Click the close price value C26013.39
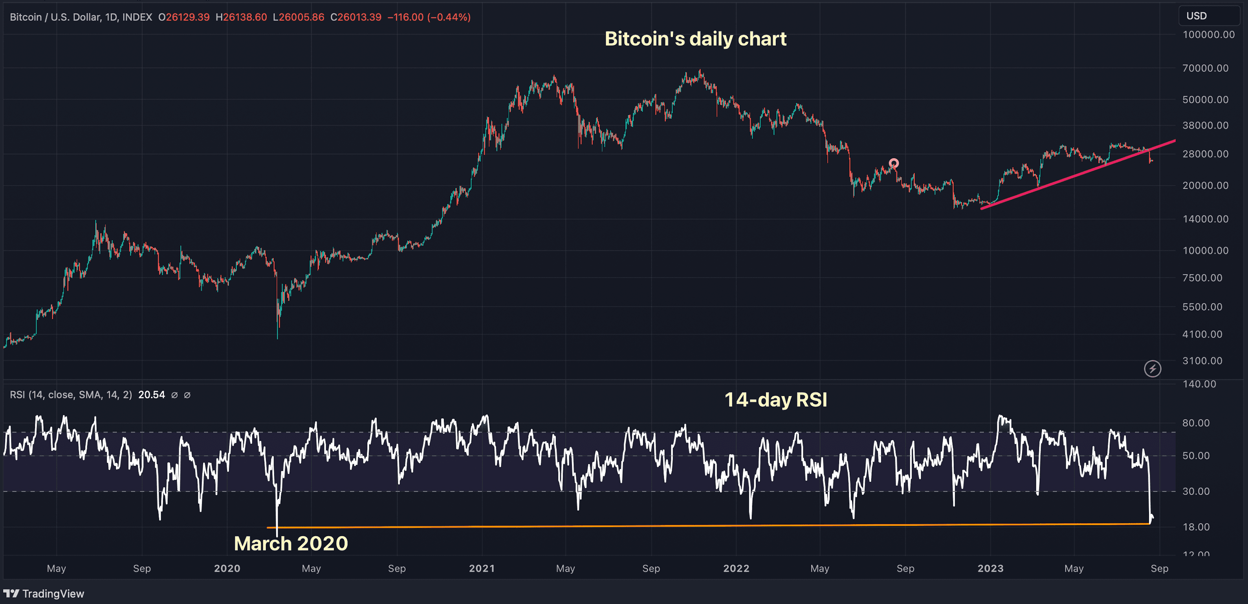The height and width of the screenshot is (604, 1248). (356, 17)
